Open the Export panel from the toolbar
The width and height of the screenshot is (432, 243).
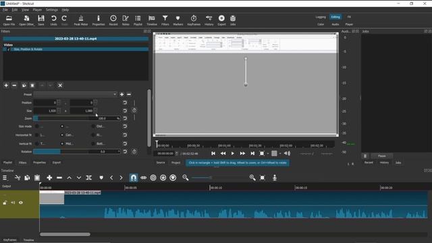221,20
